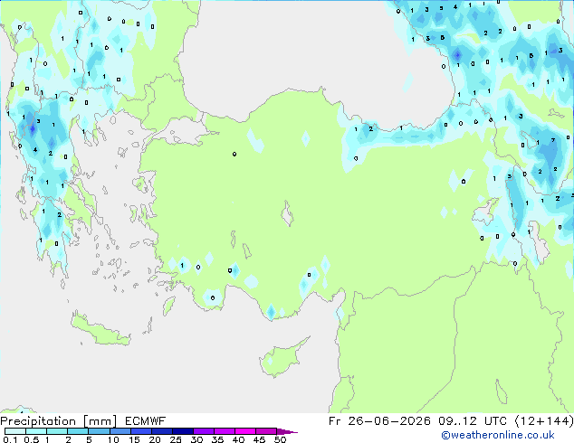This screenshot has width=574, height=443.
Task: Click the '40' legend label
Action: (x=238, y=439)
